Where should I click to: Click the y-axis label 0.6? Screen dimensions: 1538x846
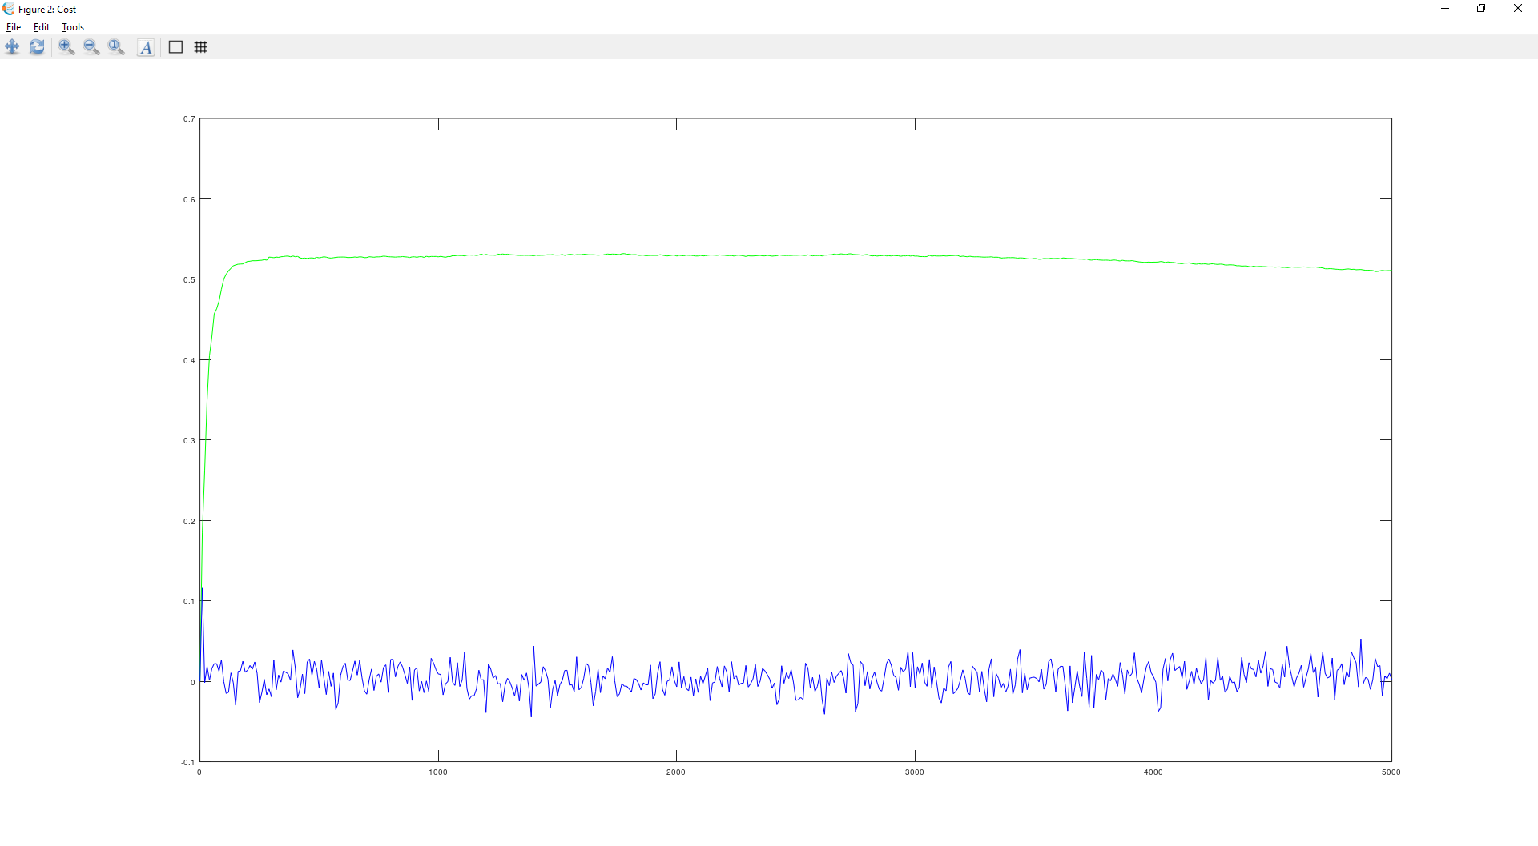[189, 200]
